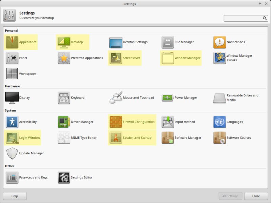Image resolution: width=271 pixels, height=203 pixels.
Task: Focus the settings search field
Action: (243, 18)
